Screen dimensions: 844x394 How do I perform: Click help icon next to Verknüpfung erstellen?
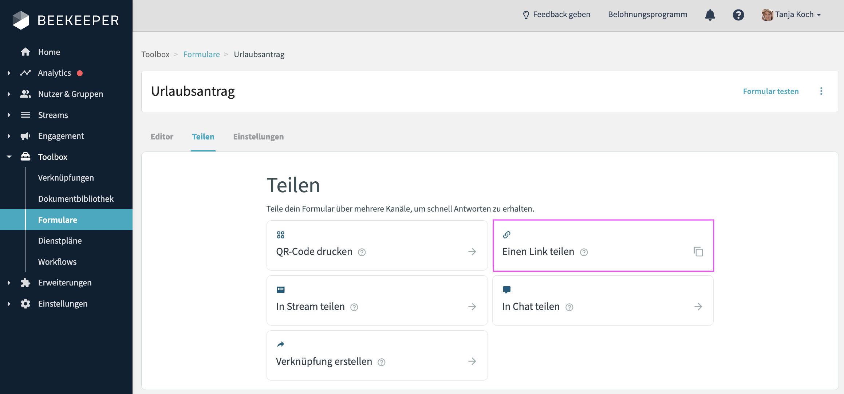[381, 362]
